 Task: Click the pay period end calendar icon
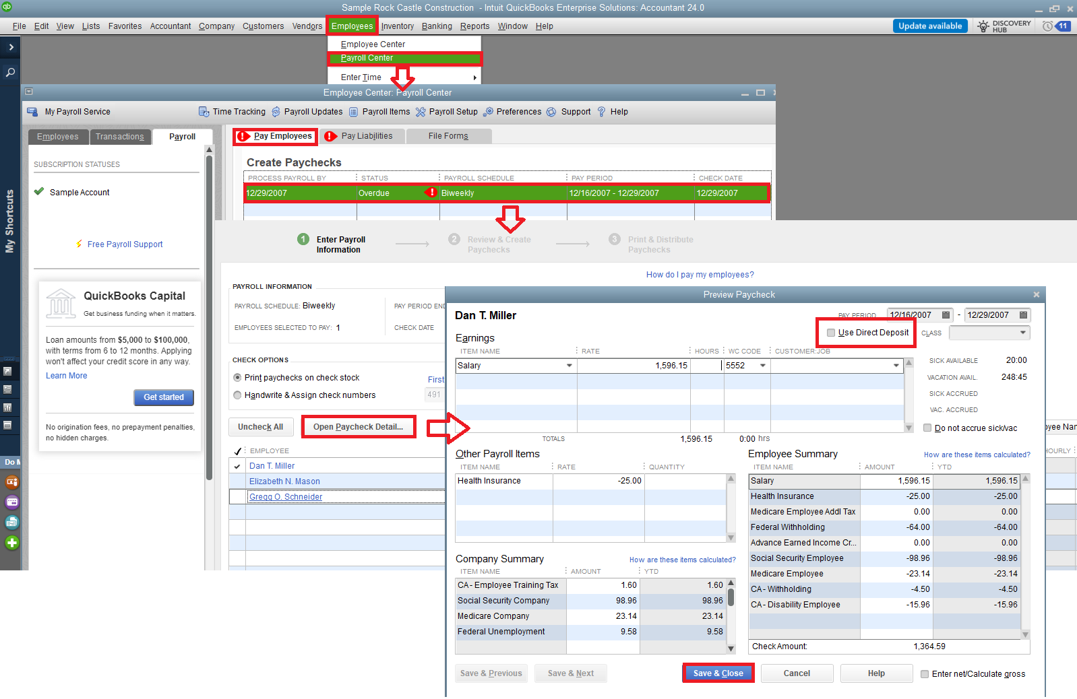(x=1023, y=315)
